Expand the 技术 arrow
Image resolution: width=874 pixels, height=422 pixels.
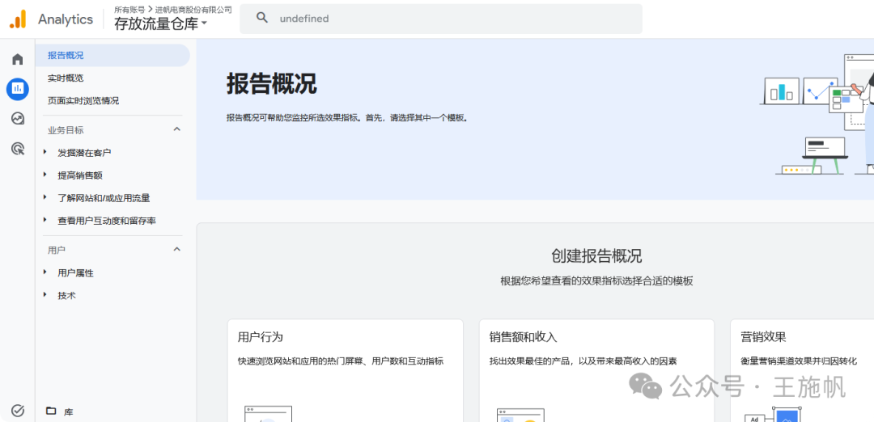tap(45, 295)
